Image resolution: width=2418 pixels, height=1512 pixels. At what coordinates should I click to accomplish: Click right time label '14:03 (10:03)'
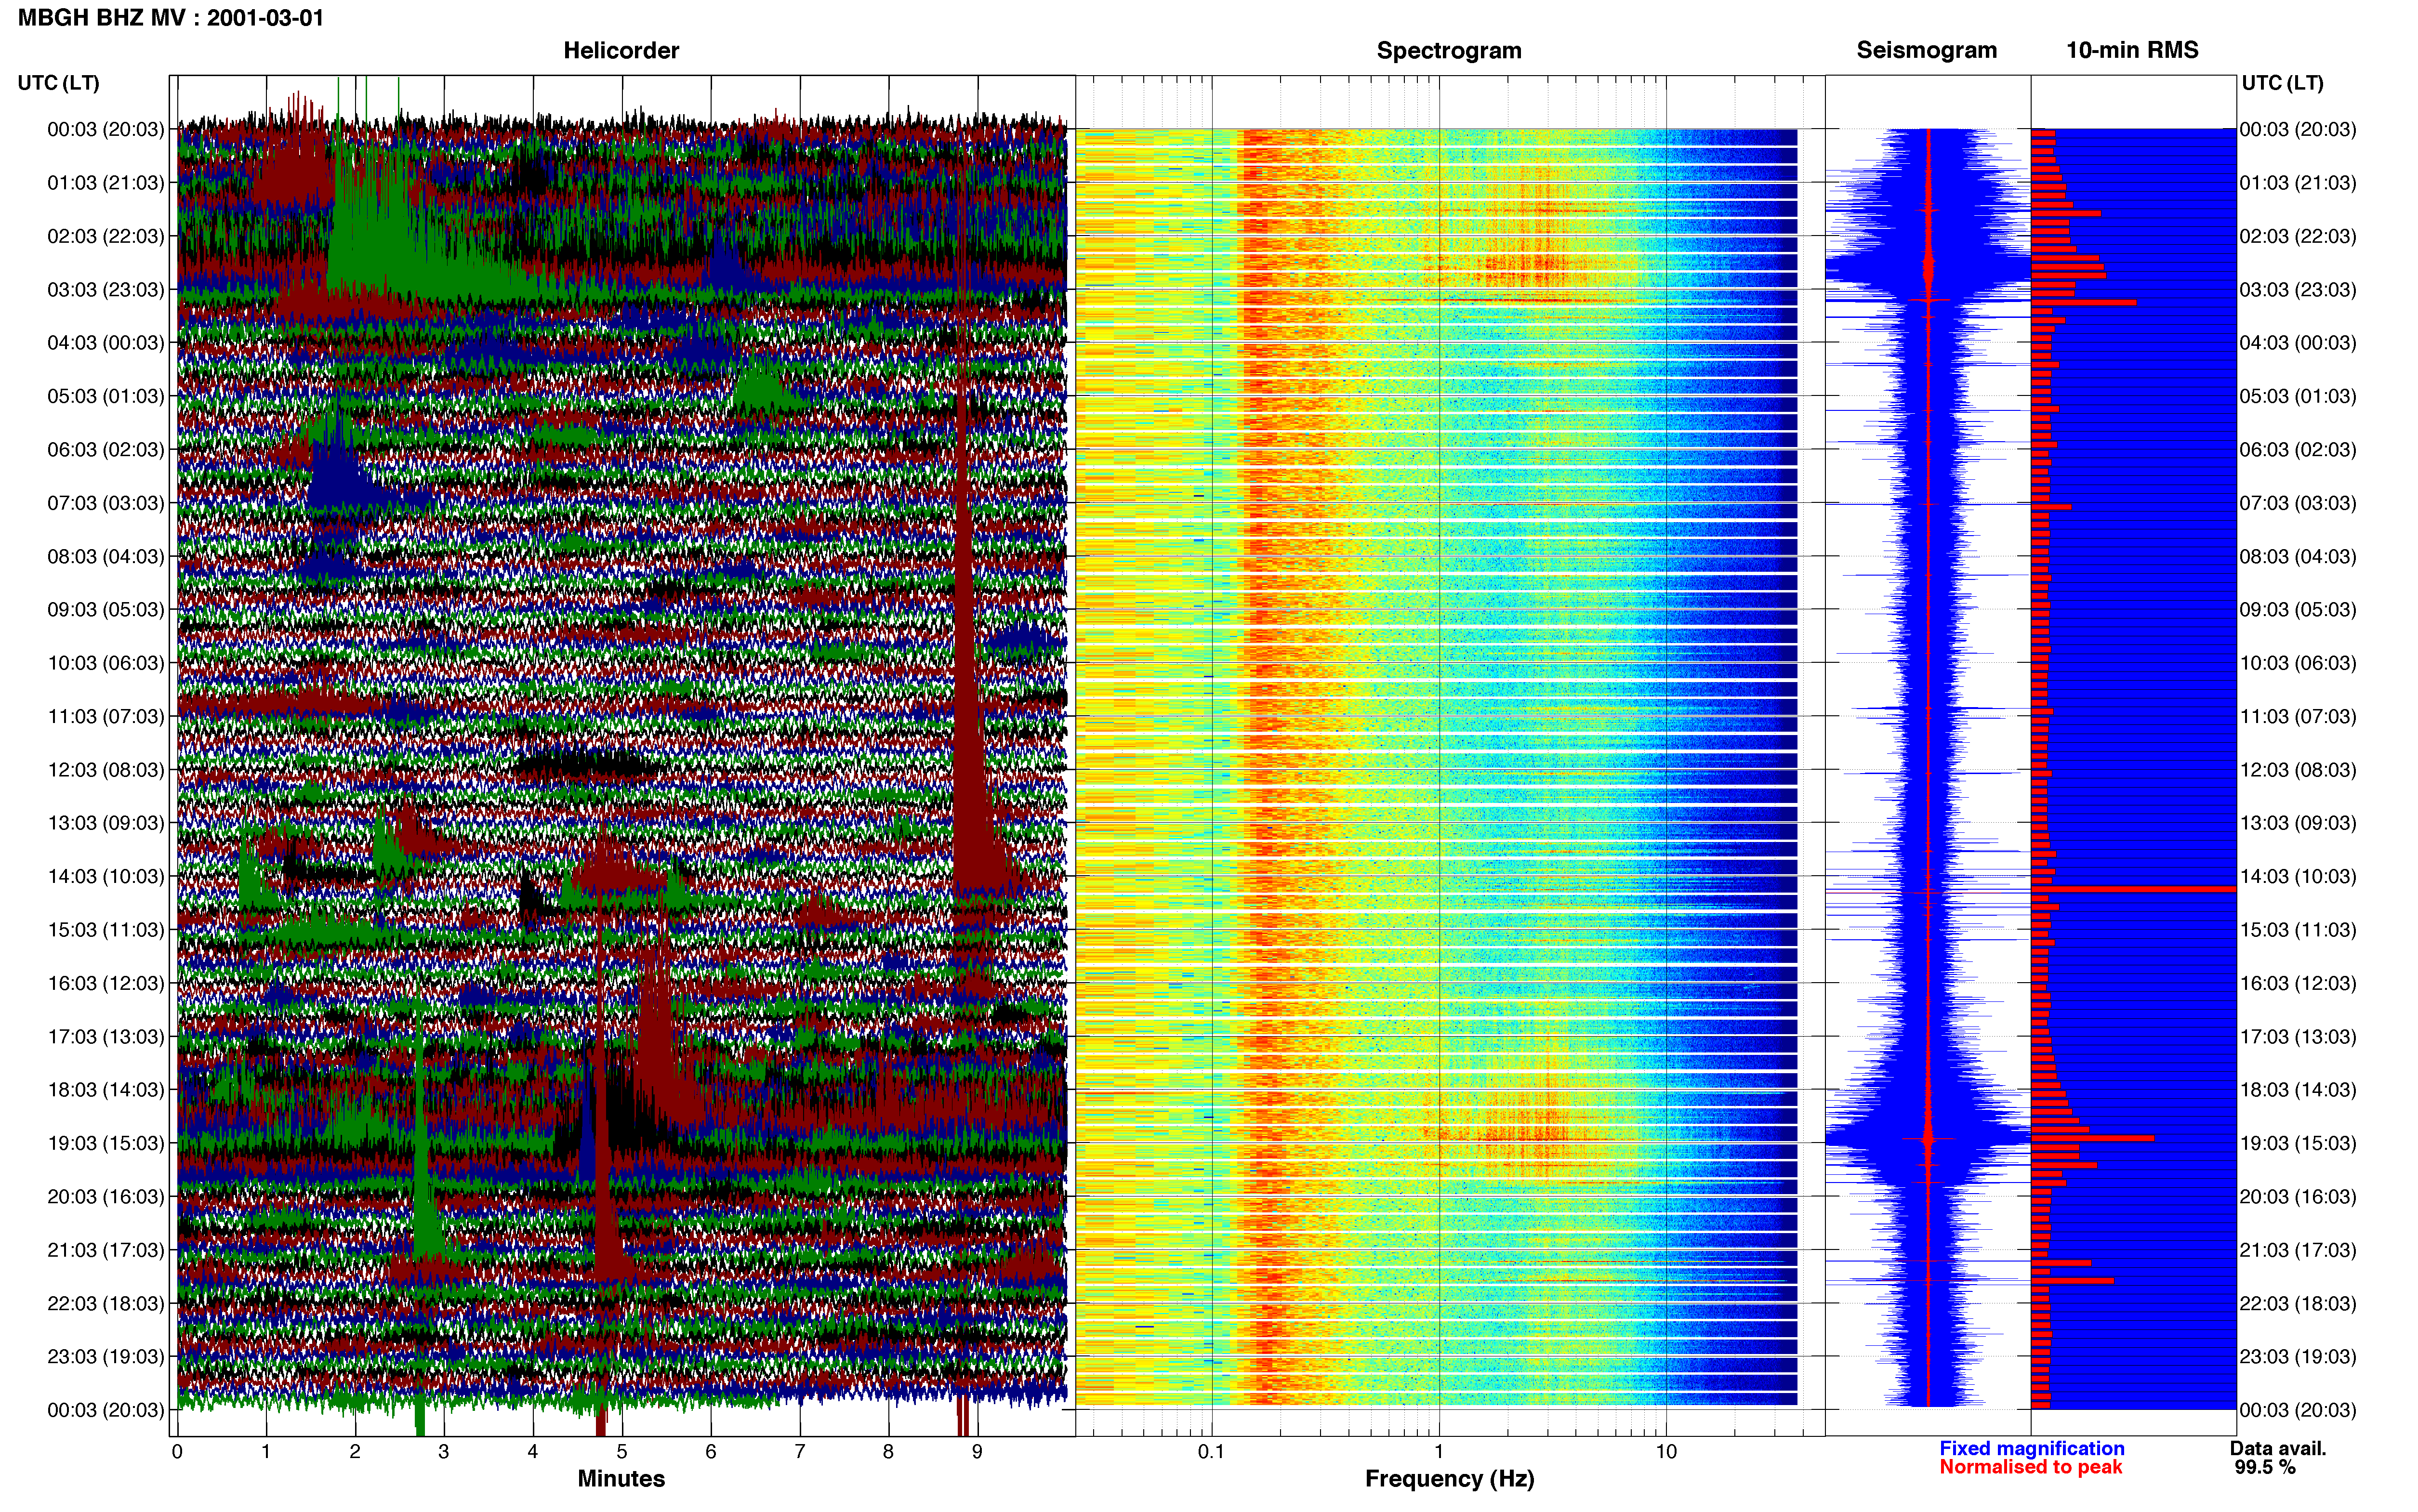[x=2298, y=877]
